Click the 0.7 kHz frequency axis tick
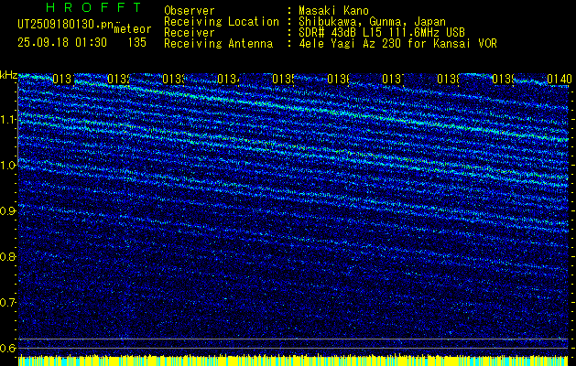 coord(8,302)
